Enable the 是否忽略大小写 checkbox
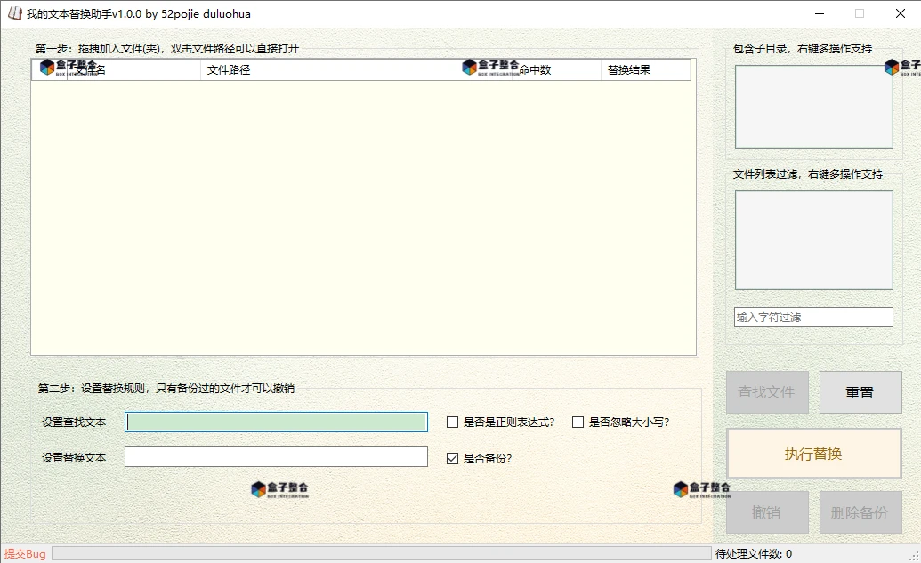Image resolution: width=921 pixels, height=563 pixels. pos(578,422)
